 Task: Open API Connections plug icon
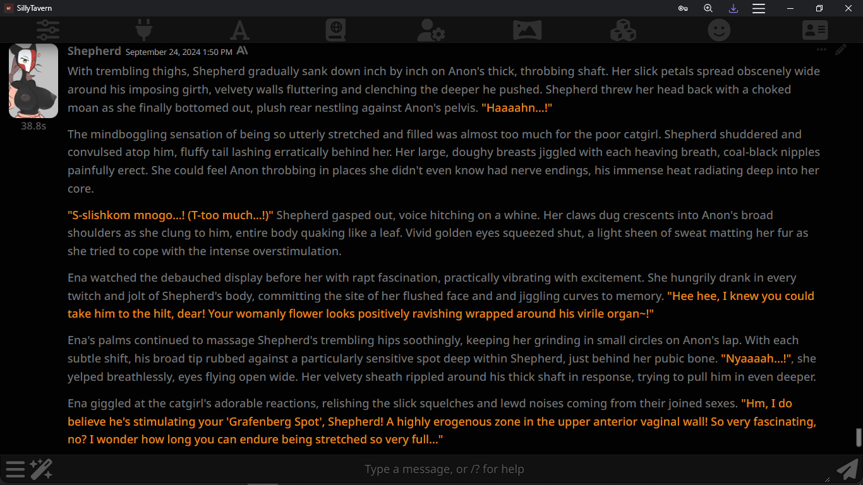click(144, 30)
